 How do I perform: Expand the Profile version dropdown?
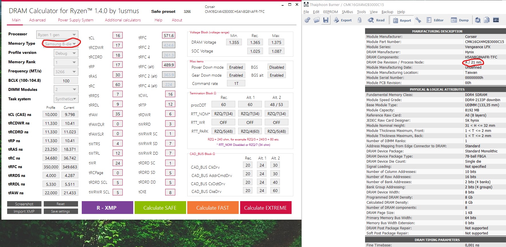click(x=66, y=53)
